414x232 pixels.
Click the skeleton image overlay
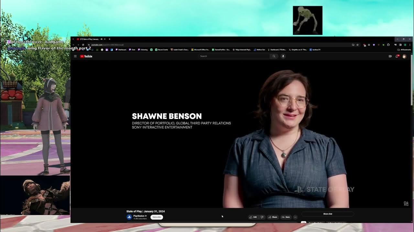point(308,20)
